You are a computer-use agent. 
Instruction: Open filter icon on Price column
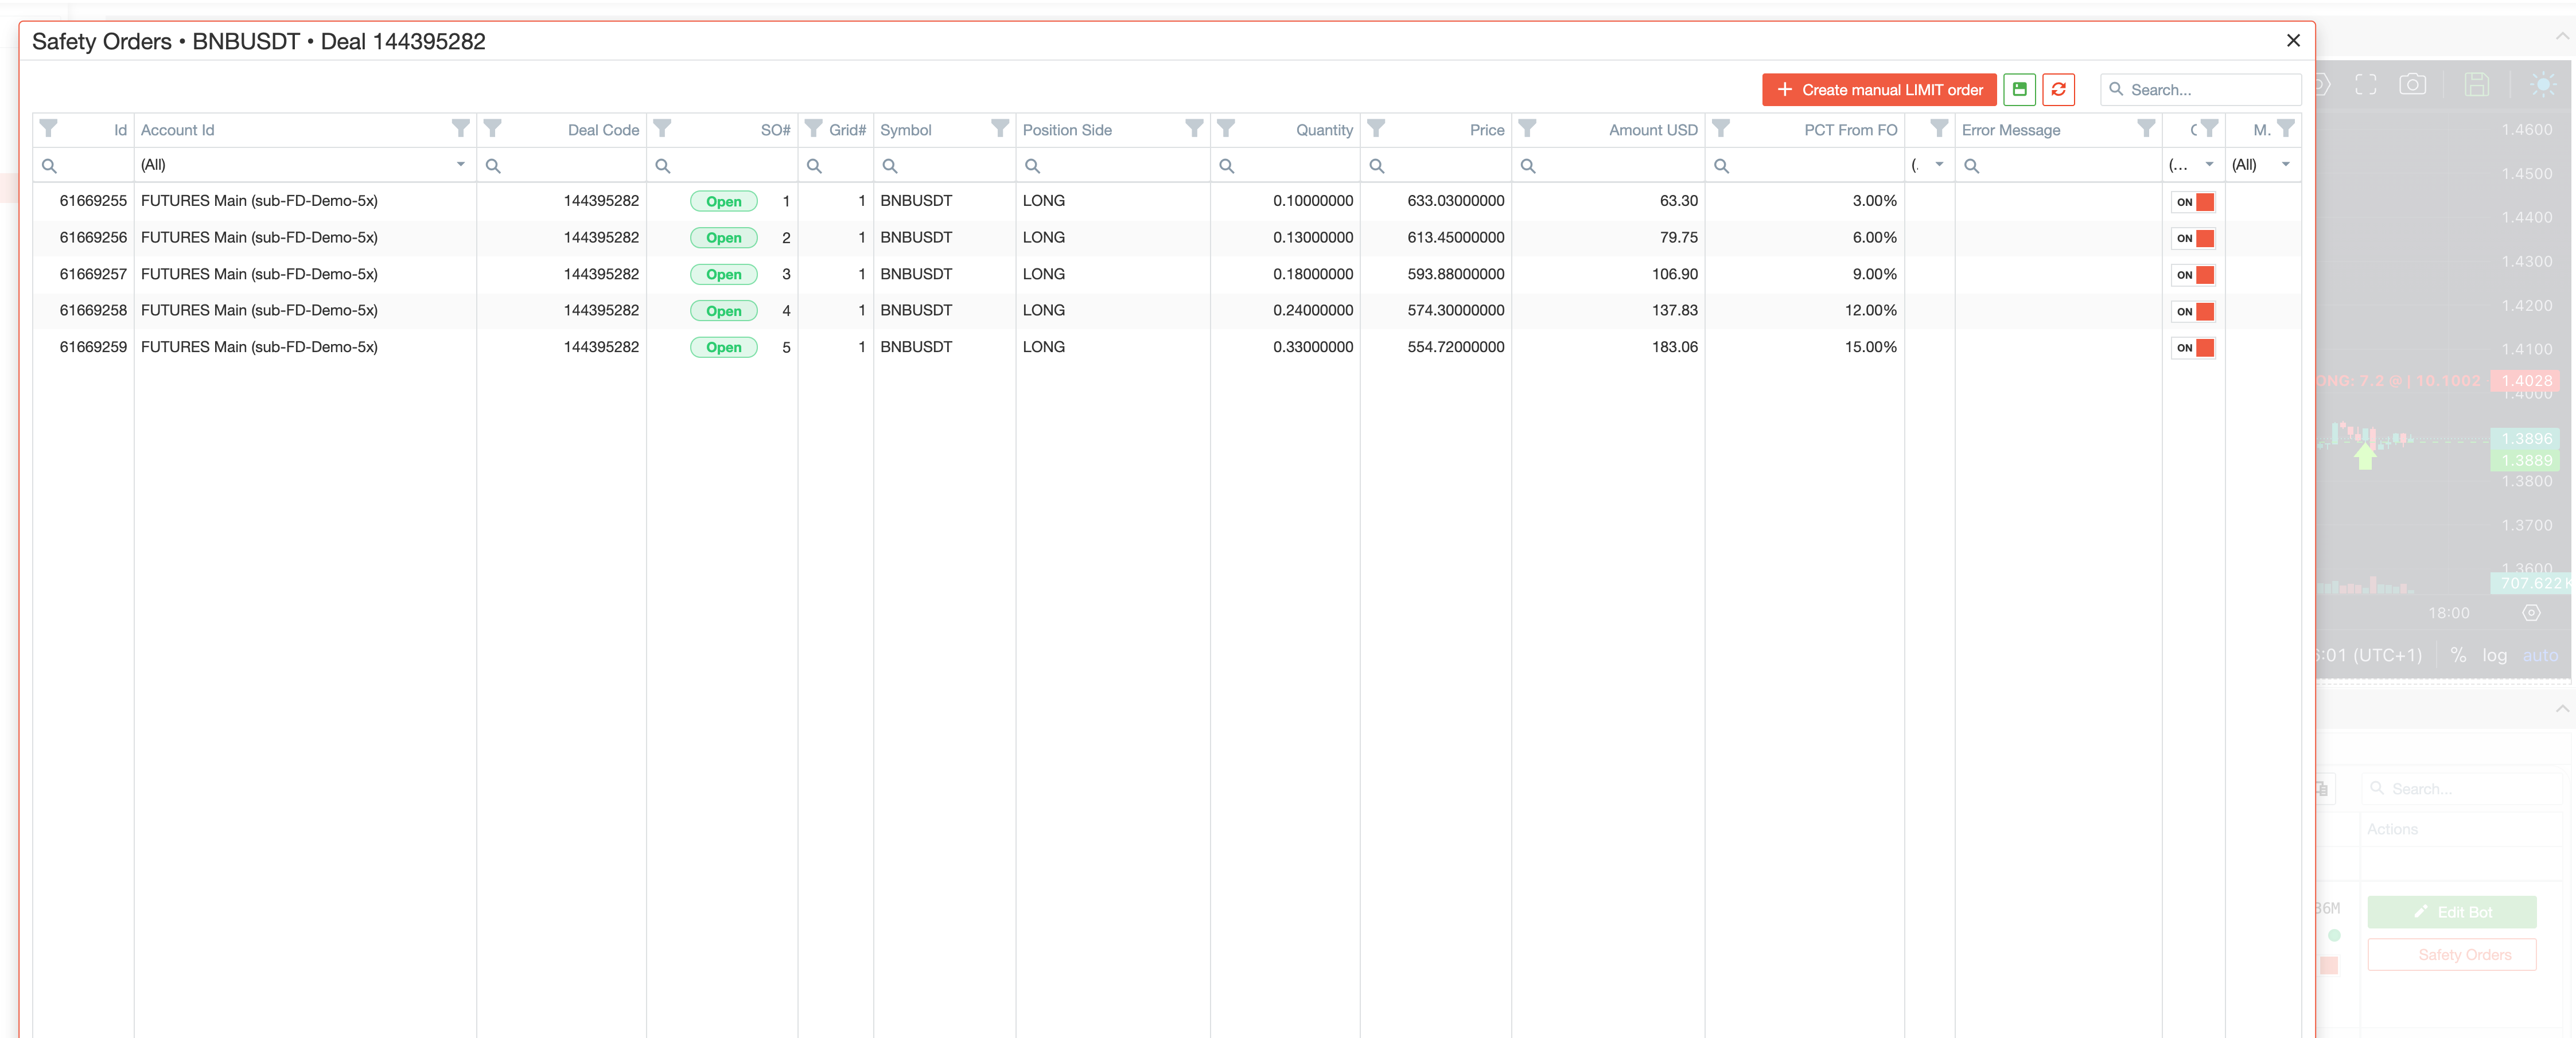(1376, 129)
